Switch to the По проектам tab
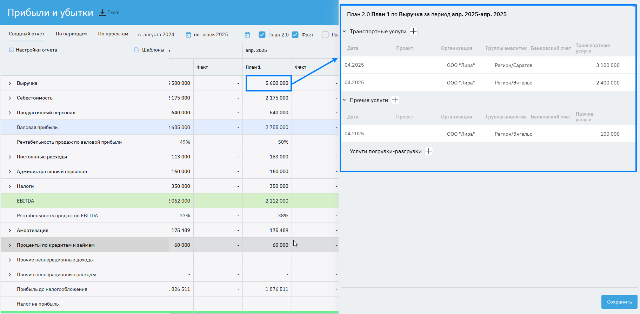The height and width of the screenshot is (314, 640). point(113,34)
